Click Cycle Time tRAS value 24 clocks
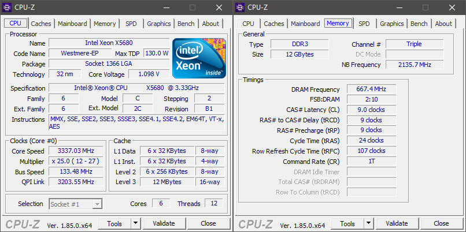This screenshot has width=466, height=232. click(371, 140)
